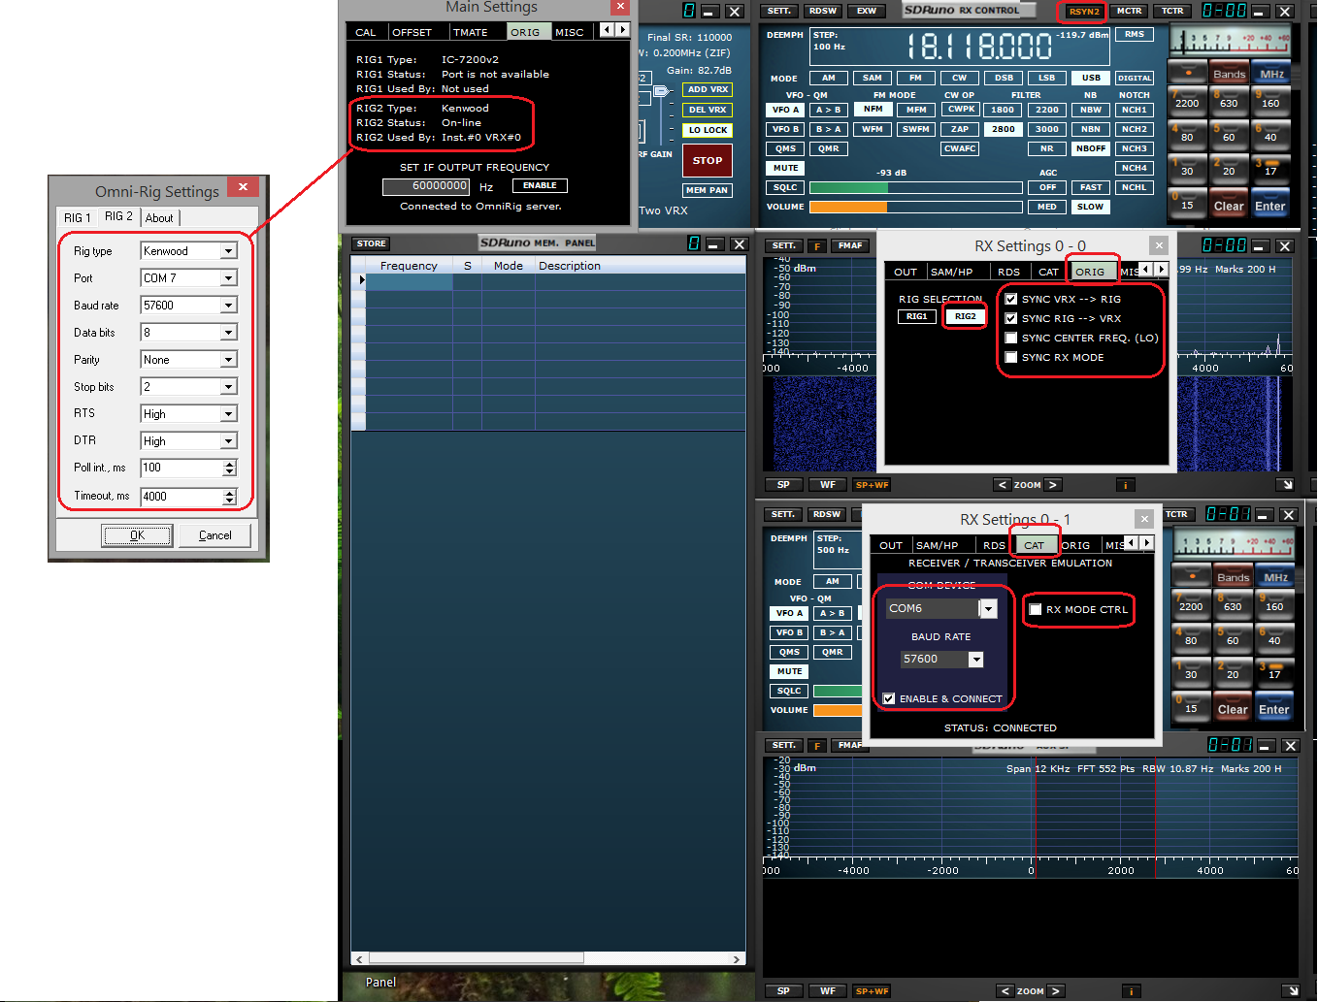Click the red STOP button
Screen dimensions: 1318x1002
point(708,161)
